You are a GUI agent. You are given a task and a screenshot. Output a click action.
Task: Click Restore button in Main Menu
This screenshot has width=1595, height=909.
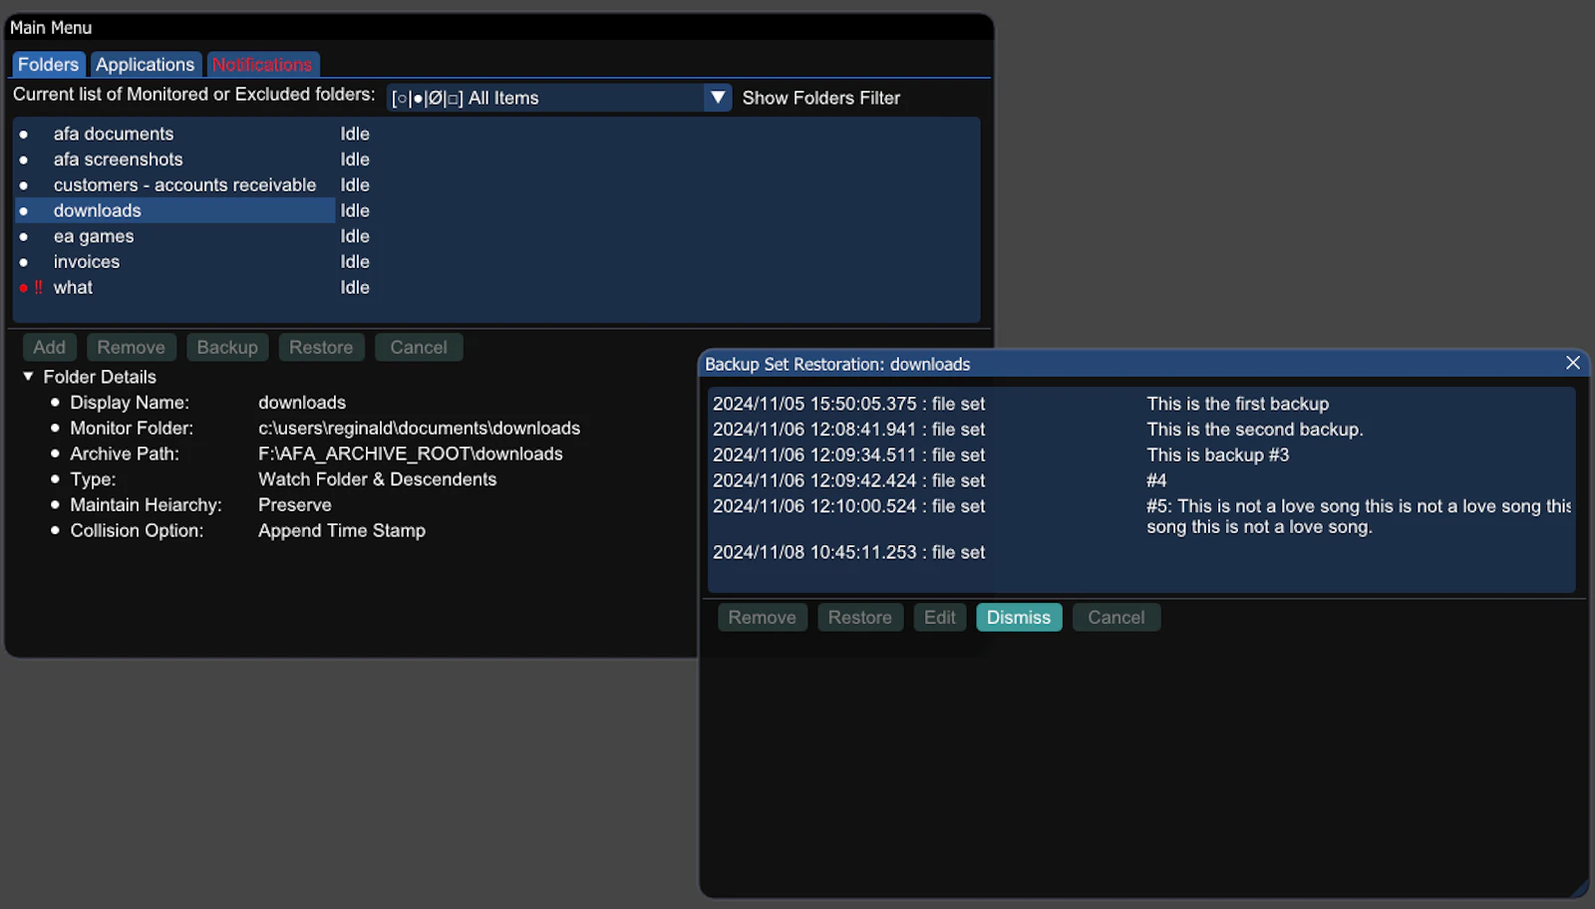click(x=321, y=347)
